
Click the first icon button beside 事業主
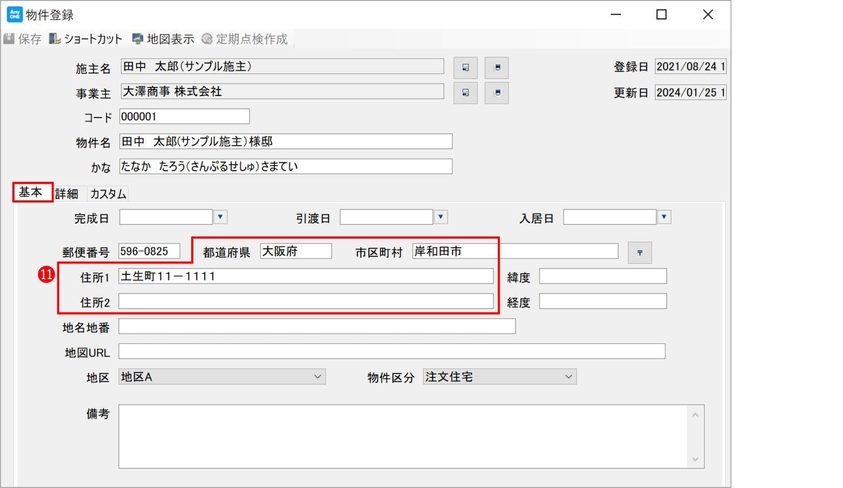[465, 93]
